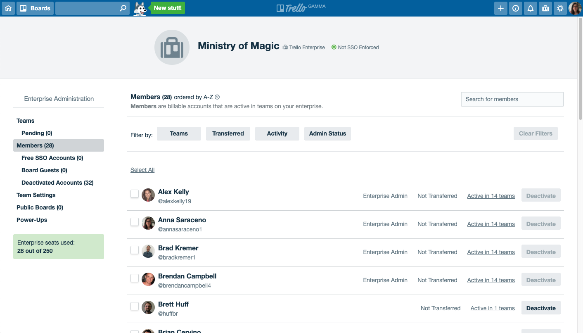Screen dimensions: 583x333
Task: Focus the Search for members field
Action: coord(512,99)
